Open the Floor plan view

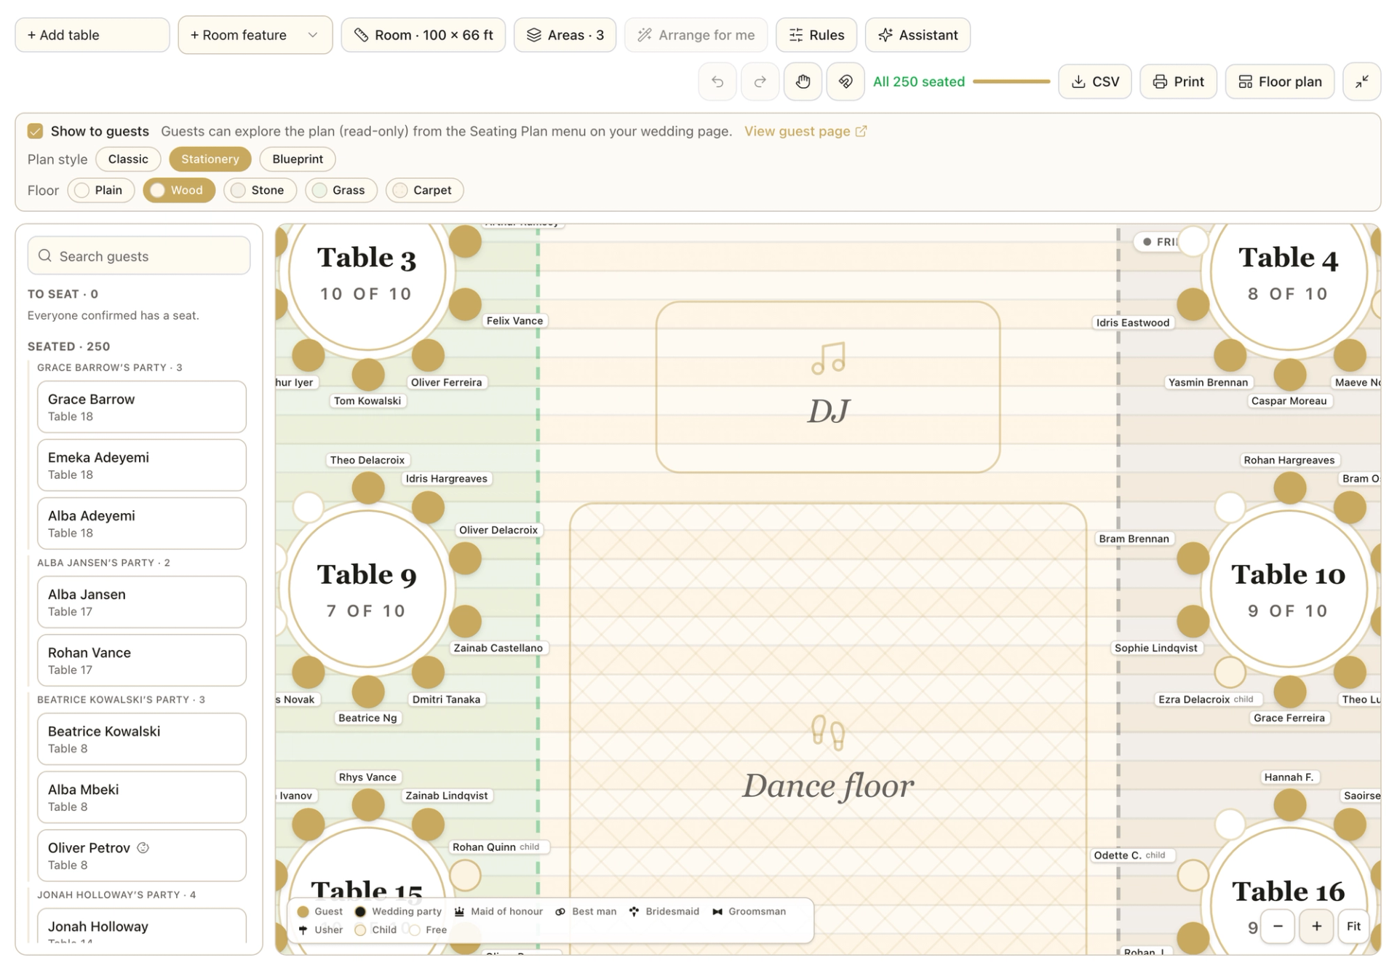(1279, 82)
